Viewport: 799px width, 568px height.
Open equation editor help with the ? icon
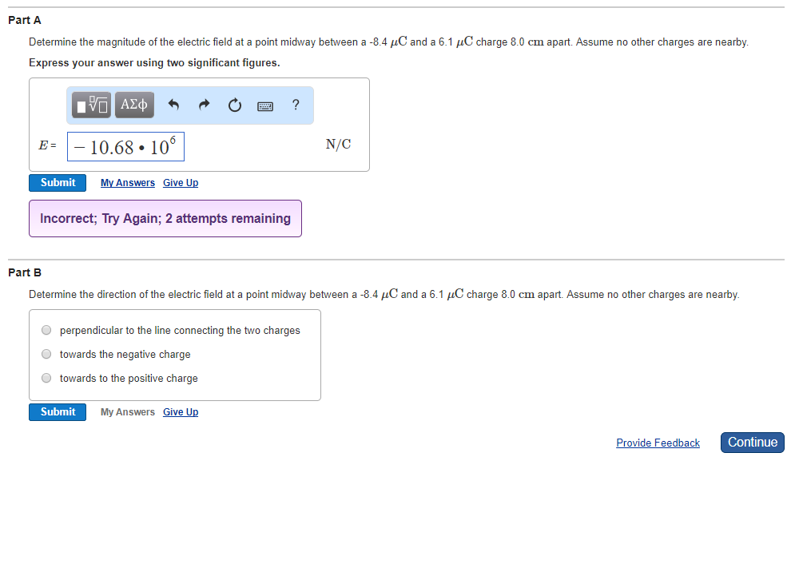(x=295, y=105)
